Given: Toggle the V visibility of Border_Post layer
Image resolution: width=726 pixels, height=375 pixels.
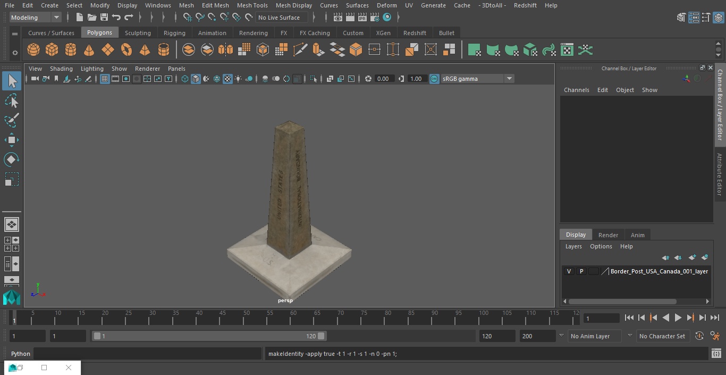Looking at the screenshot, I should coord(569,271).
